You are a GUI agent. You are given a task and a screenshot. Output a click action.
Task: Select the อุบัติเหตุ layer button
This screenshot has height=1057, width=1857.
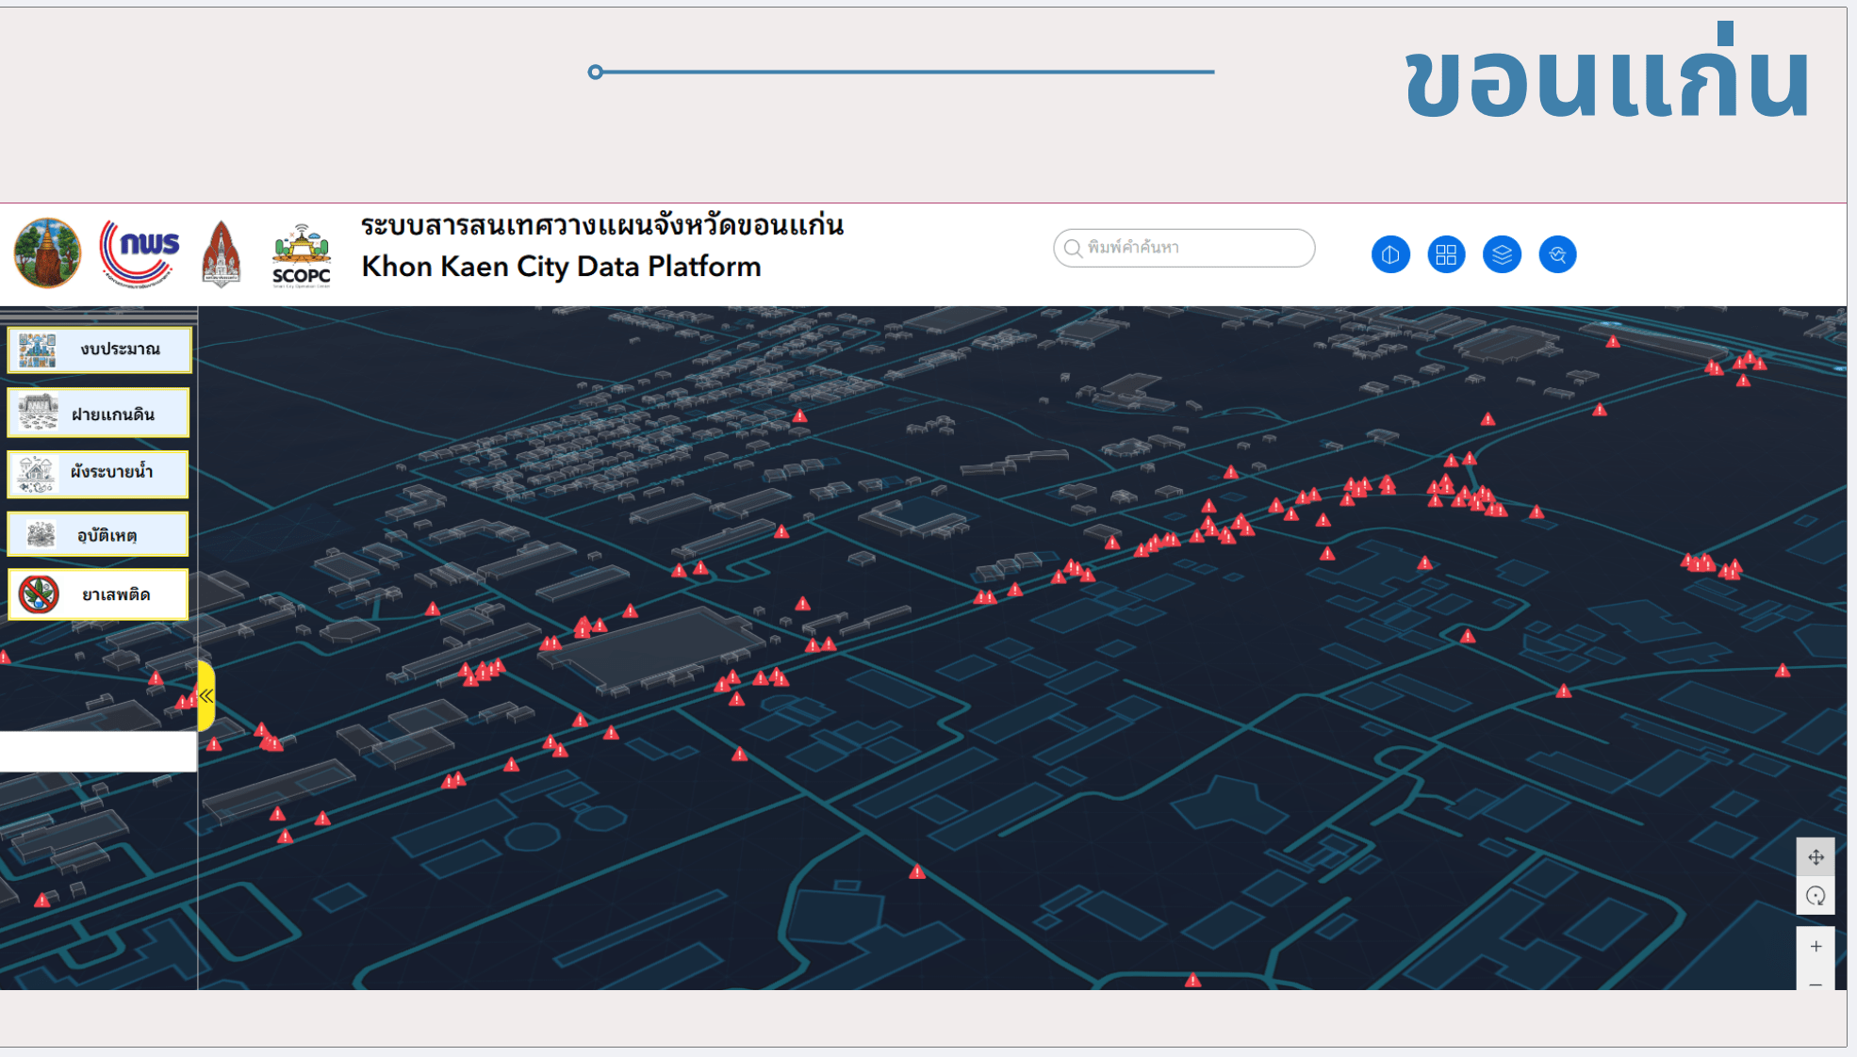click(x=99, y=535)
